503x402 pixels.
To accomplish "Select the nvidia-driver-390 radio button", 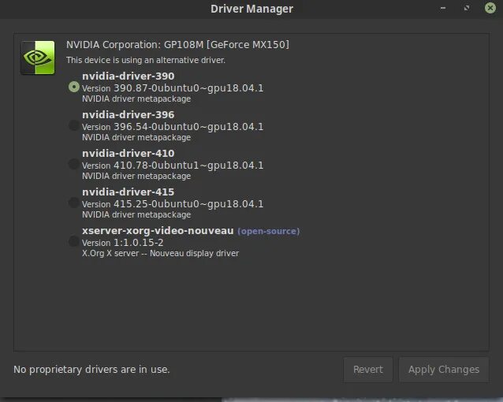I will pyautogui.click(x=74, y=87).
